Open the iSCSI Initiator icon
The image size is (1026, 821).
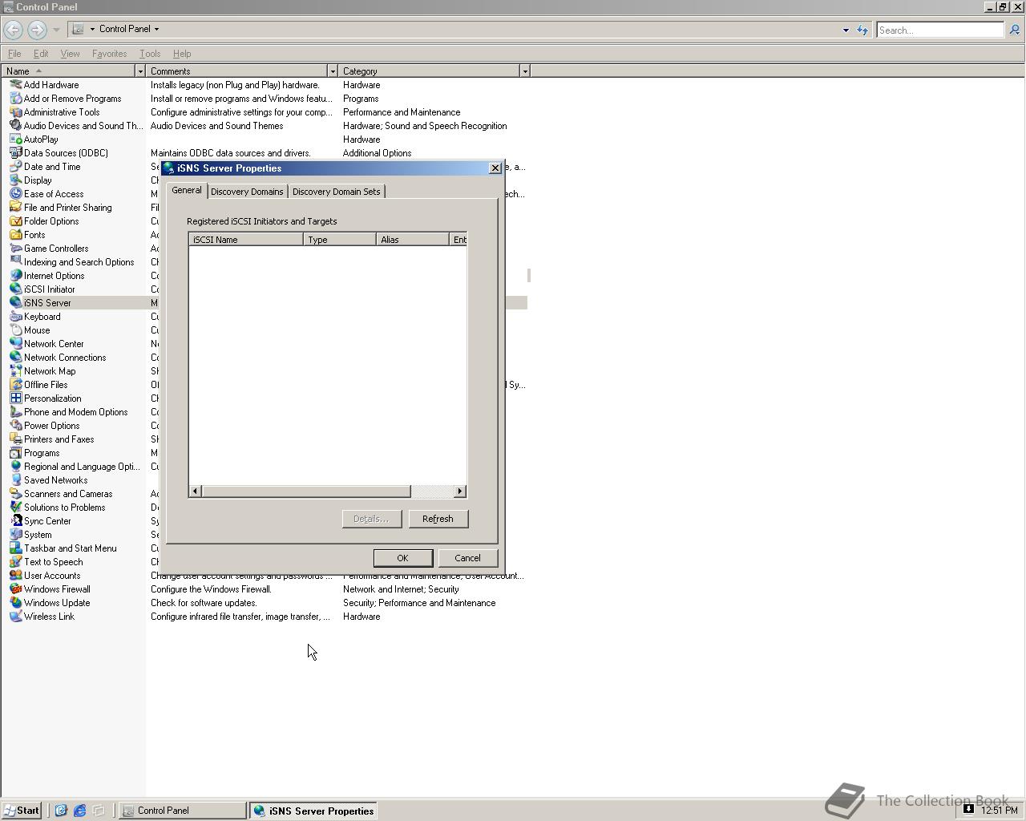(15, 289)
